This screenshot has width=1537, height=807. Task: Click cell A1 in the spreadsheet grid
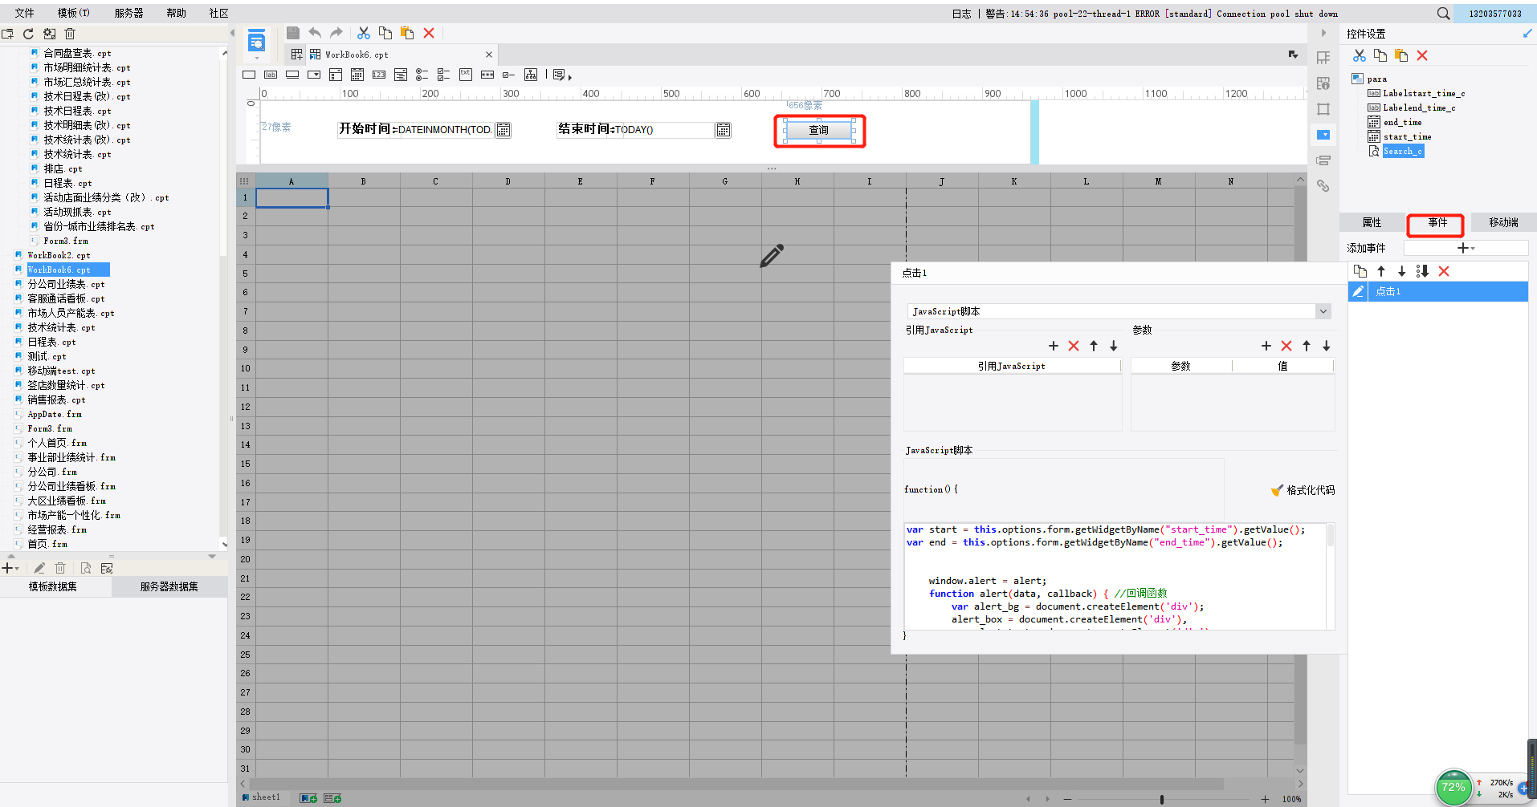pyautogui.click(x=291, y=197)
